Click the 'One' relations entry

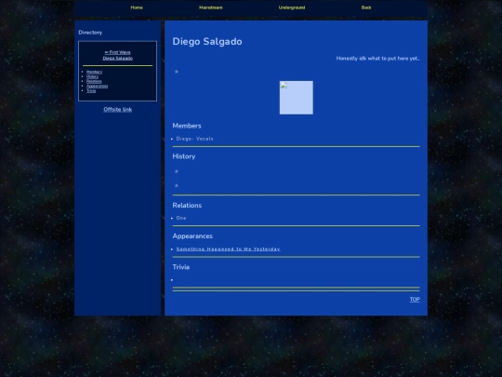point(181,218)
